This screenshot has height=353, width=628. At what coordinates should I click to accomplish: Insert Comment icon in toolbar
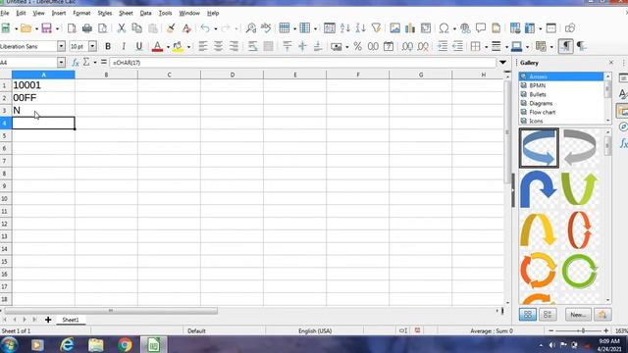pos(481,28)
